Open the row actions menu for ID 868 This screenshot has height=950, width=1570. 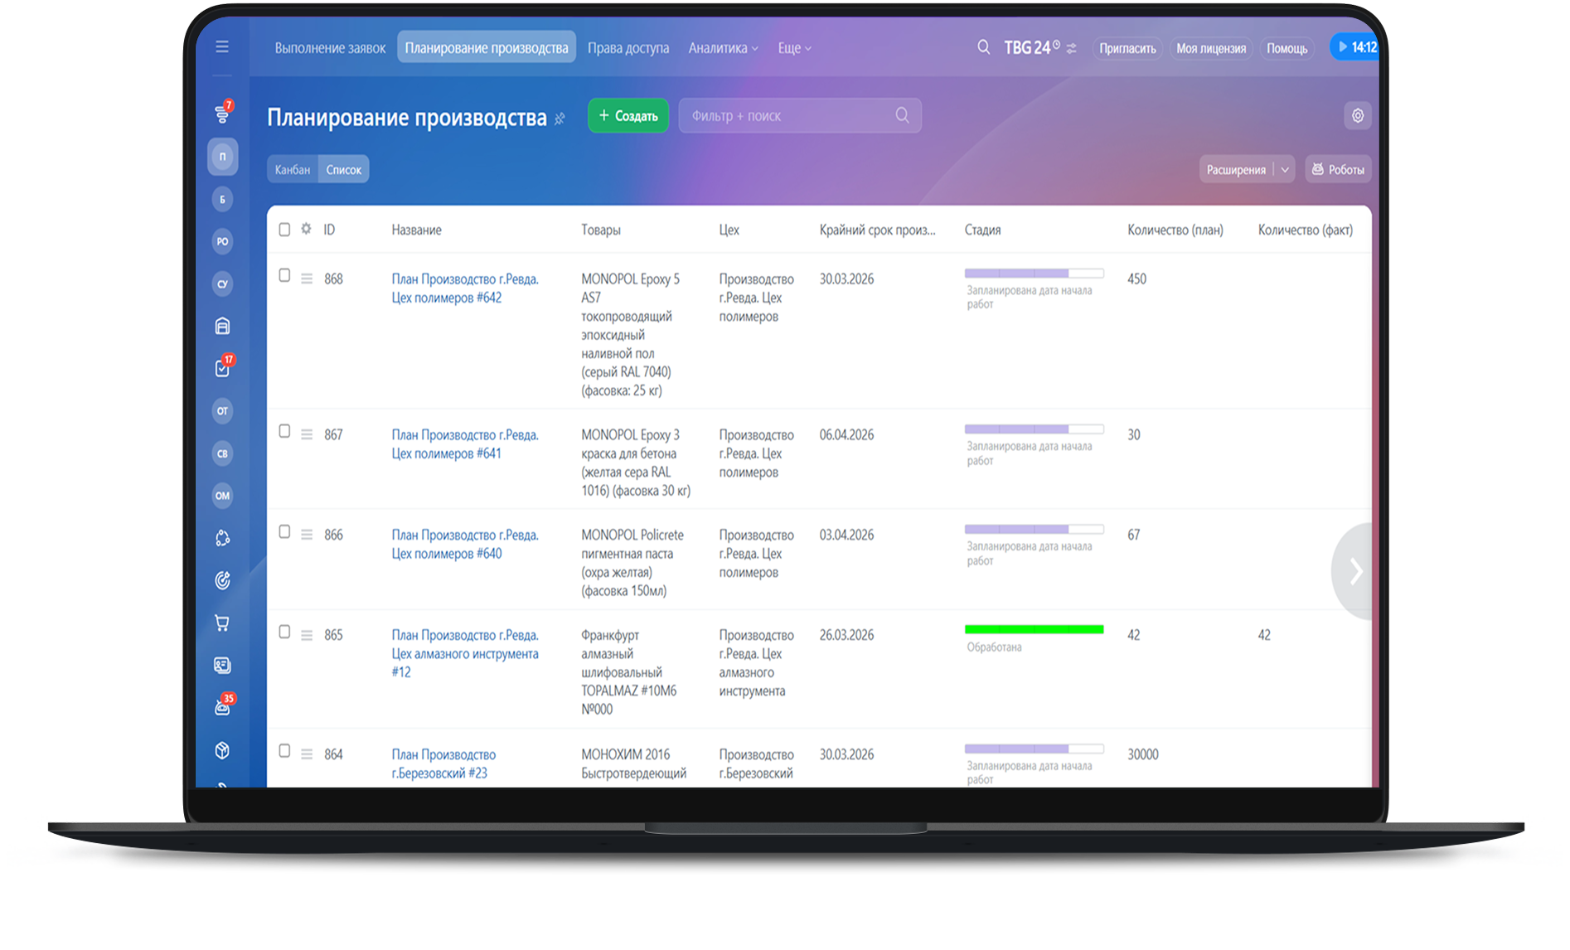pyautogui.click(x=307, y=279)
